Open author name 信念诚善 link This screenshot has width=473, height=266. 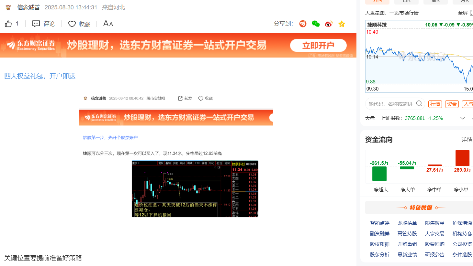click(28, 7)
